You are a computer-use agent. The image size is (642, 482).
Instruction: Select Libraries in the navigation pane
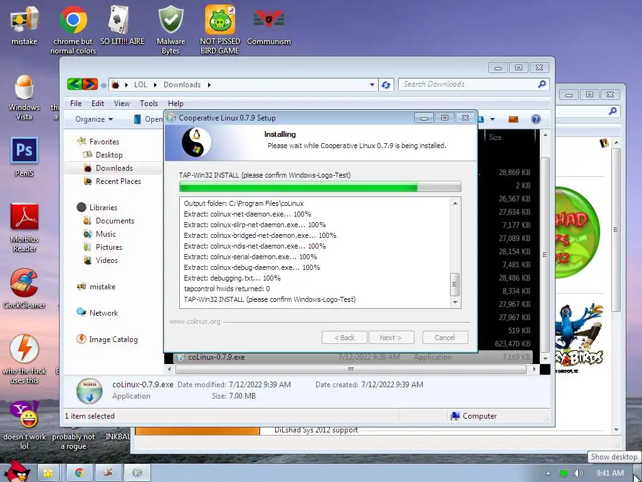point(103,207)
